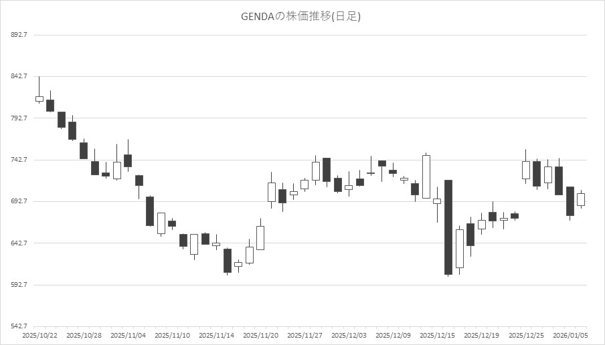Select the first candlestick on the far left
This screenshot has height=345, width=605.
click(39, 99)
